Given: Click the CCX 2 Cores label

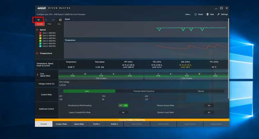Looking at the screenshot, I should tap(186, 78).
